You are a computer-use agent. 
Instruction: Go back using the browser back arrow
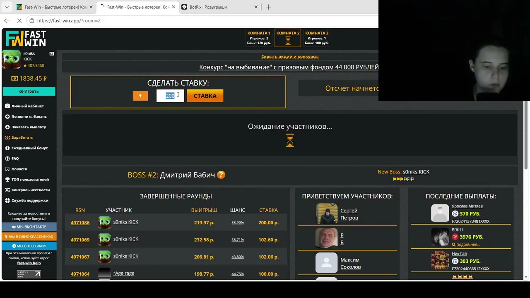(7, 21)
